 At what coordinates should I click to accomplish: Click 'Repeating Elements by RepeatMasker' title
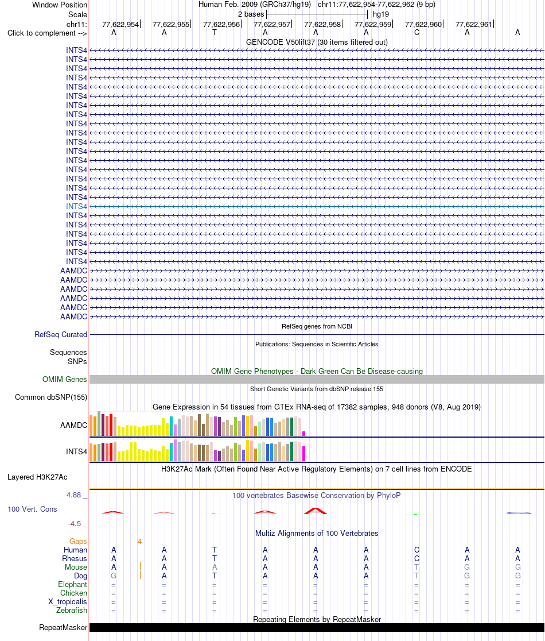pos(317,619)
